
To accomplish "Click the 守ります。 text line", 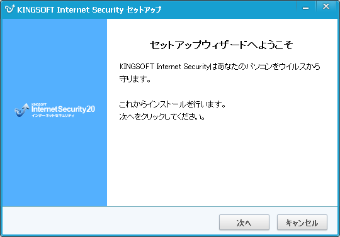I will pos(135,79).
